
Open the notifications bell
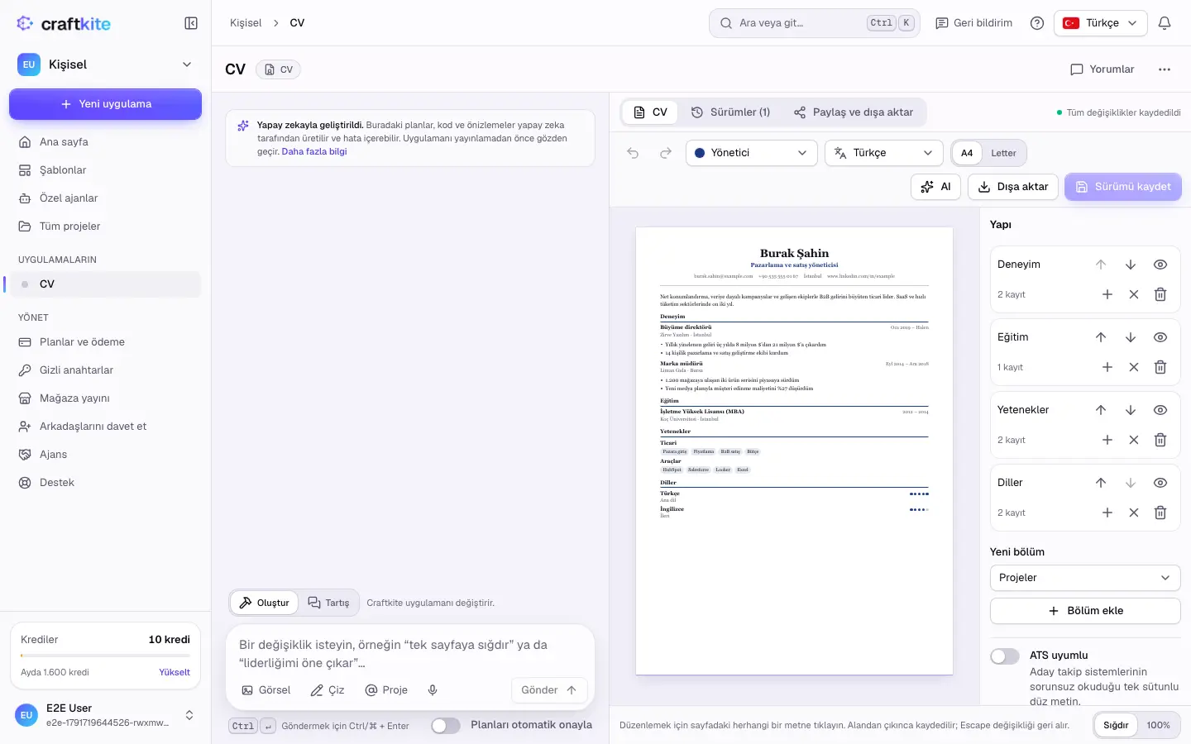click(1165, 23)
